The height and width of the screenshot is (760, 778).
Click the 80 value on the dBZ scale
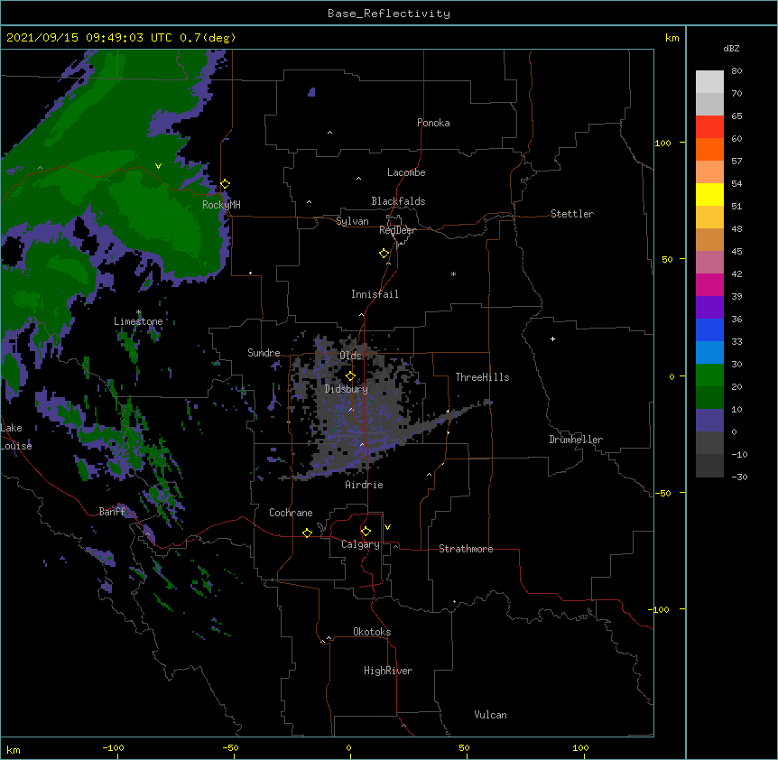pyautogui.click(x=736, y=71)
